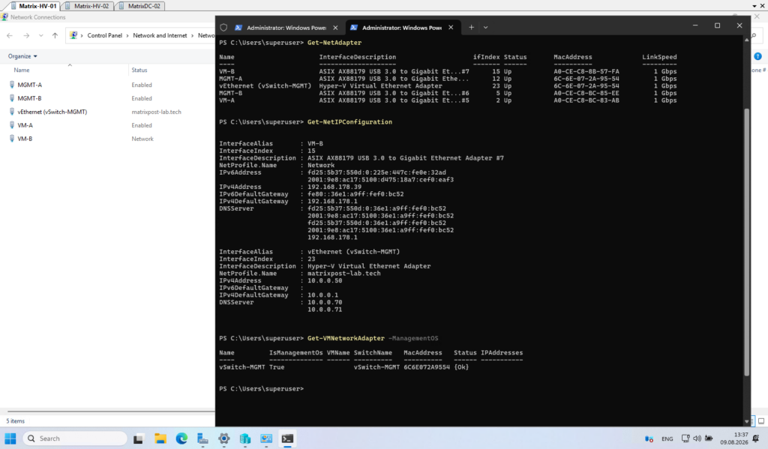Viewport: 768px width, 449px height.
Task: Click the network tray icon
Action: click(x=685, y=439)
